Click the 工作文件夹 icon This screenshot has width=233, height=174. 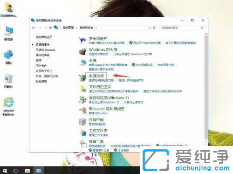82,132
